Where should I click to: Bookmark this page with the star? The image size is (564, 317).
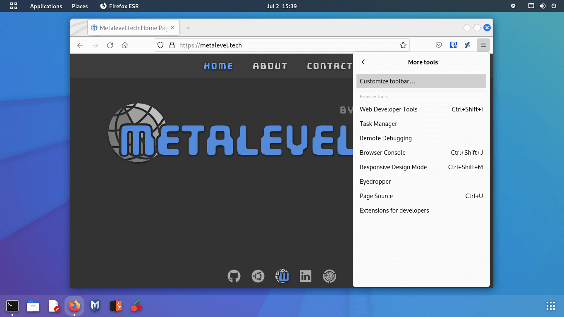click(403, 45)
